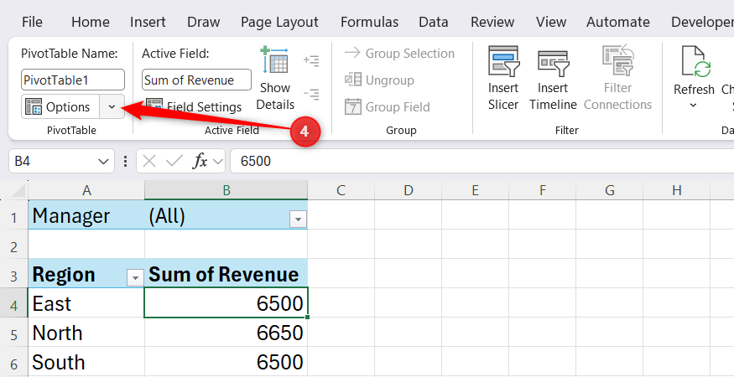
Task: Select column G header
Action: [x=610, y=190]
